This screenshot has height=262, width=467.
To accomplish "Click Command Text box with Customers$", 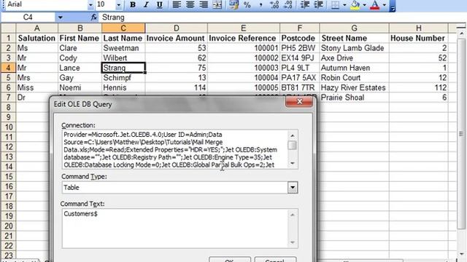I will pos(174,229).
